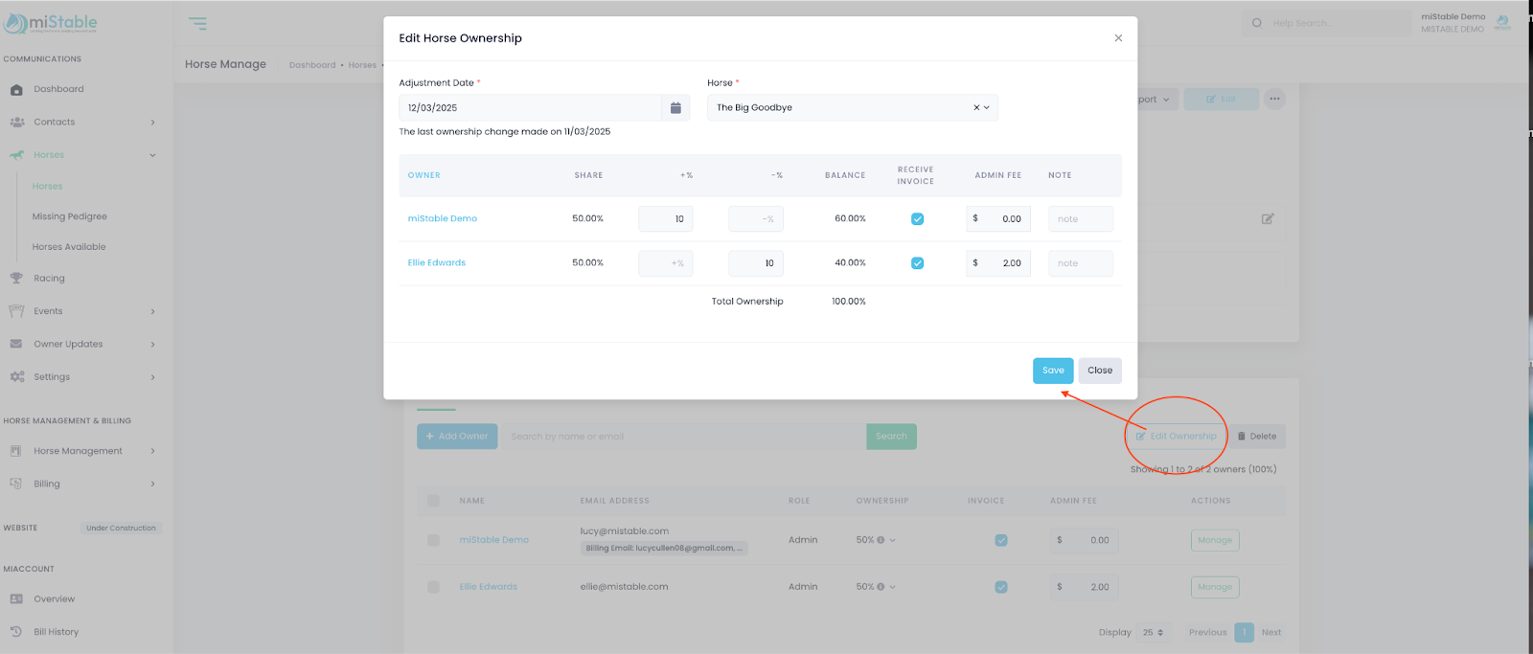This screenshot has height=654, width=1533.
Task: Click the edit pencil icon beside the dialog
Action: click(x=1267, y=219)
